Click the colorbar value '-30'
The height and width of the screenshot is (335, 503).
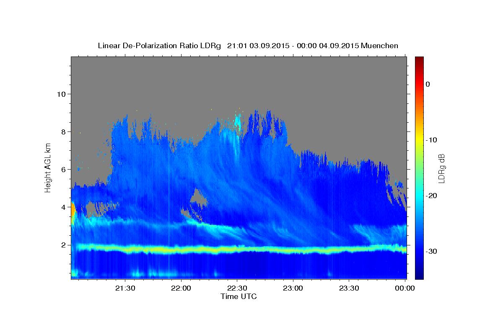431,251
